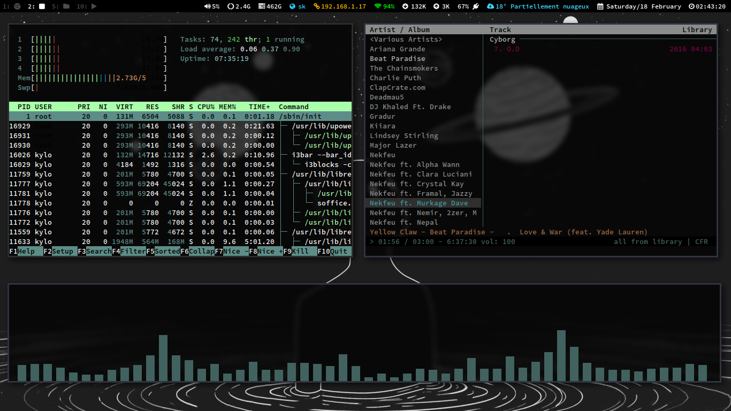Click CPU 1 meter bar in htop
Image resolution: width=731 pixels, height=411 pixels.
(x=92, y=39)
